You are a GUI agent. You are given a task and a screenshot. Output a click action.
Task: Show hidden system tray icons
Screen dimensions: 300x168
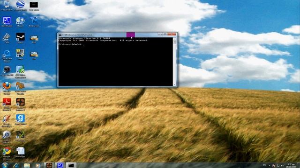[x=269, y=166]
